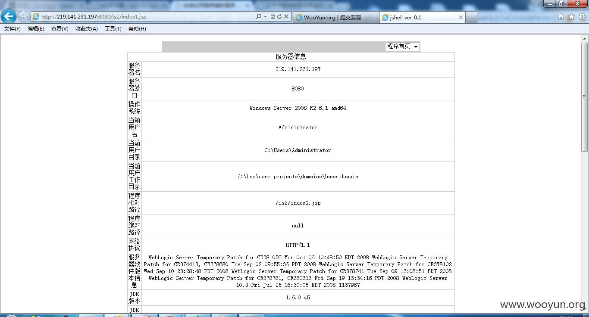Click the 1.6.0_45 JDK version value
The width and height of the screenshot is (589, 317).
tap(298, 298)
